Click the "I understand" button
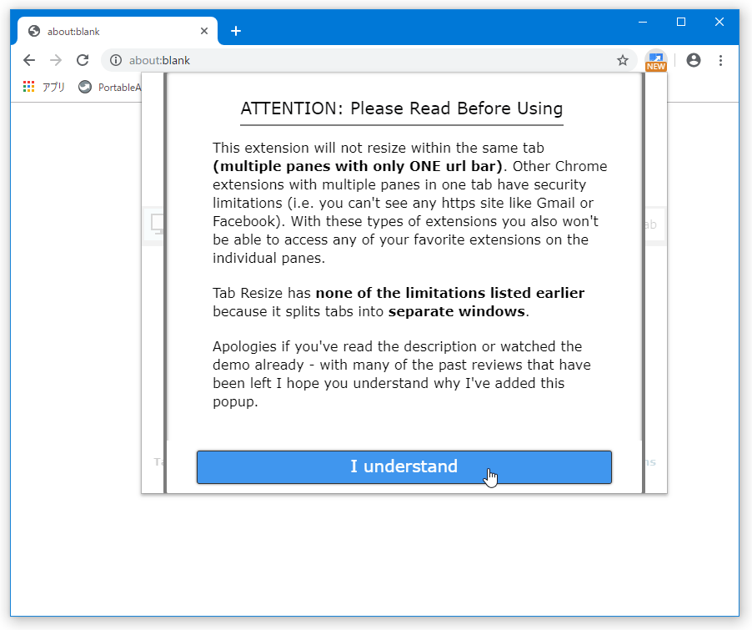The image size is (752, 630). (404, 466)
